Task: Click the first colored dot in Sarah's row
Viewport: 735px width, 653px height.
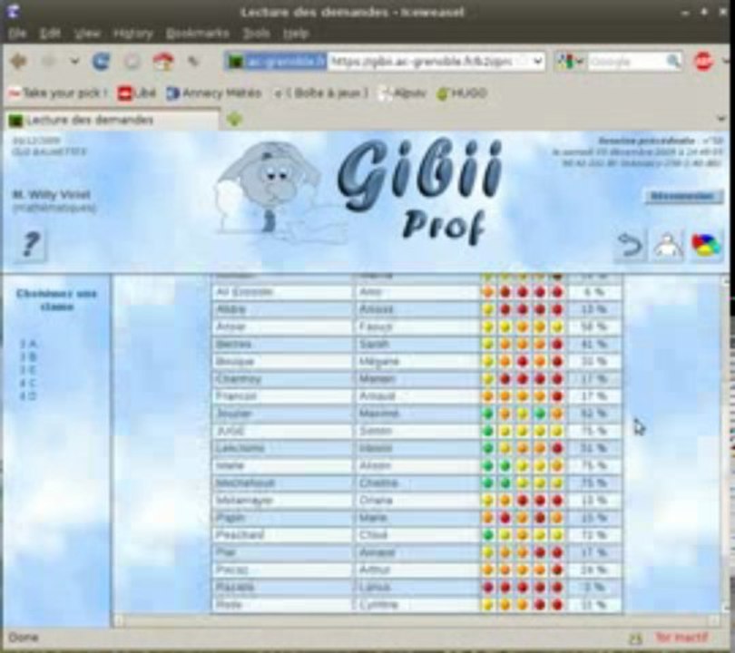Action: pos(488,345)
